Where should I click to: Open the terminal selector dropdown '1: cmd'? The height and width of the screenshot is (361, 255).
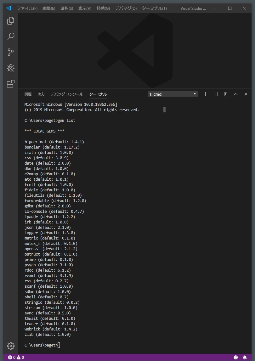pos(173,94)
